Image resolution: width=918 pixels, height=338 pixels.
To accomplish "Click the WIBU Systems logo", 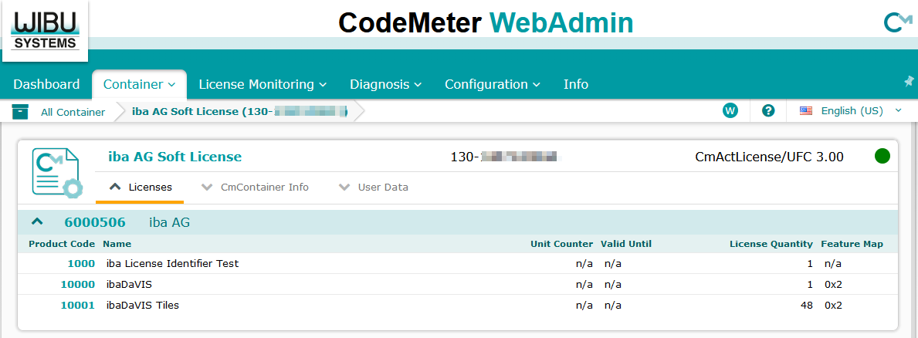I will coord(45,30).
